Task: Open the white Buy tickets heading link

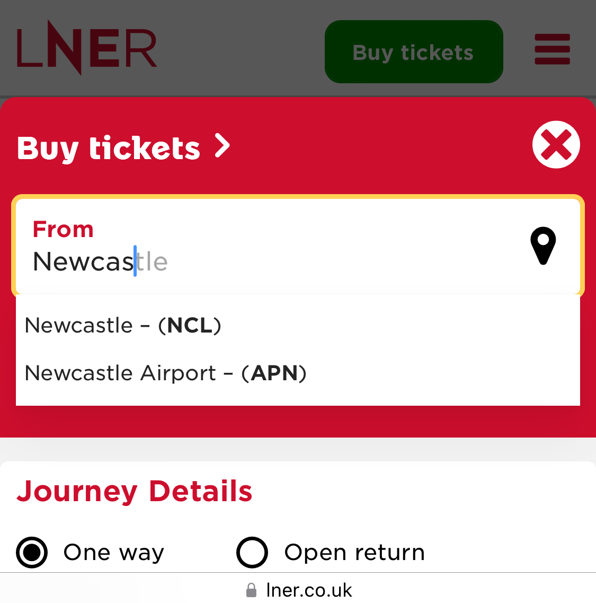Action: pyautogui.click(x=109, y=148)
